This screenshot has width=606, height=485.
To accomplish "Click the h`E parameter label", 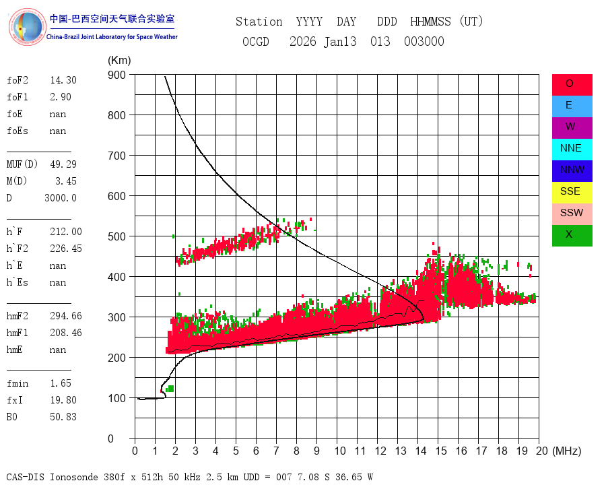I will (x=15, y=265).
